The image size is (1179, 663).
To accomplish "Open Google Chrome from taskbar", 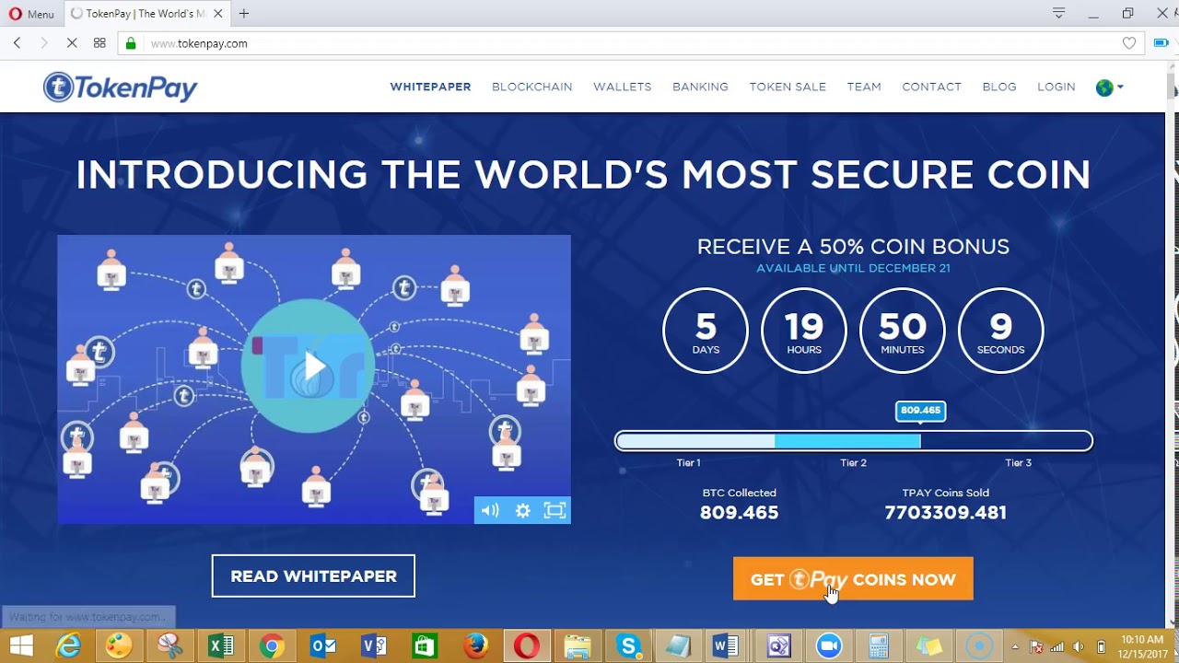I will tap(272, 646).
